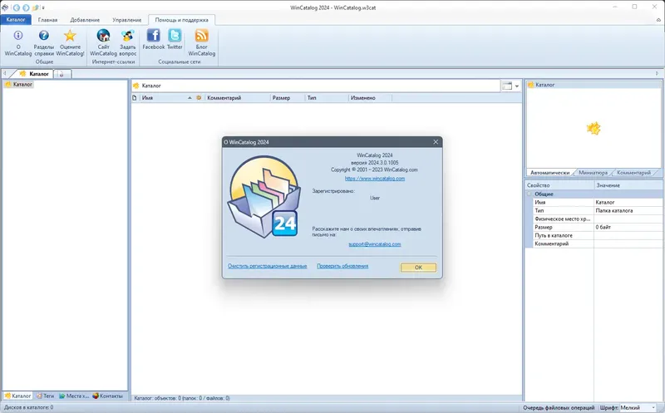Switch to the Автоматически preview tab
665x413 pixels.
click(x=549, y=173)
